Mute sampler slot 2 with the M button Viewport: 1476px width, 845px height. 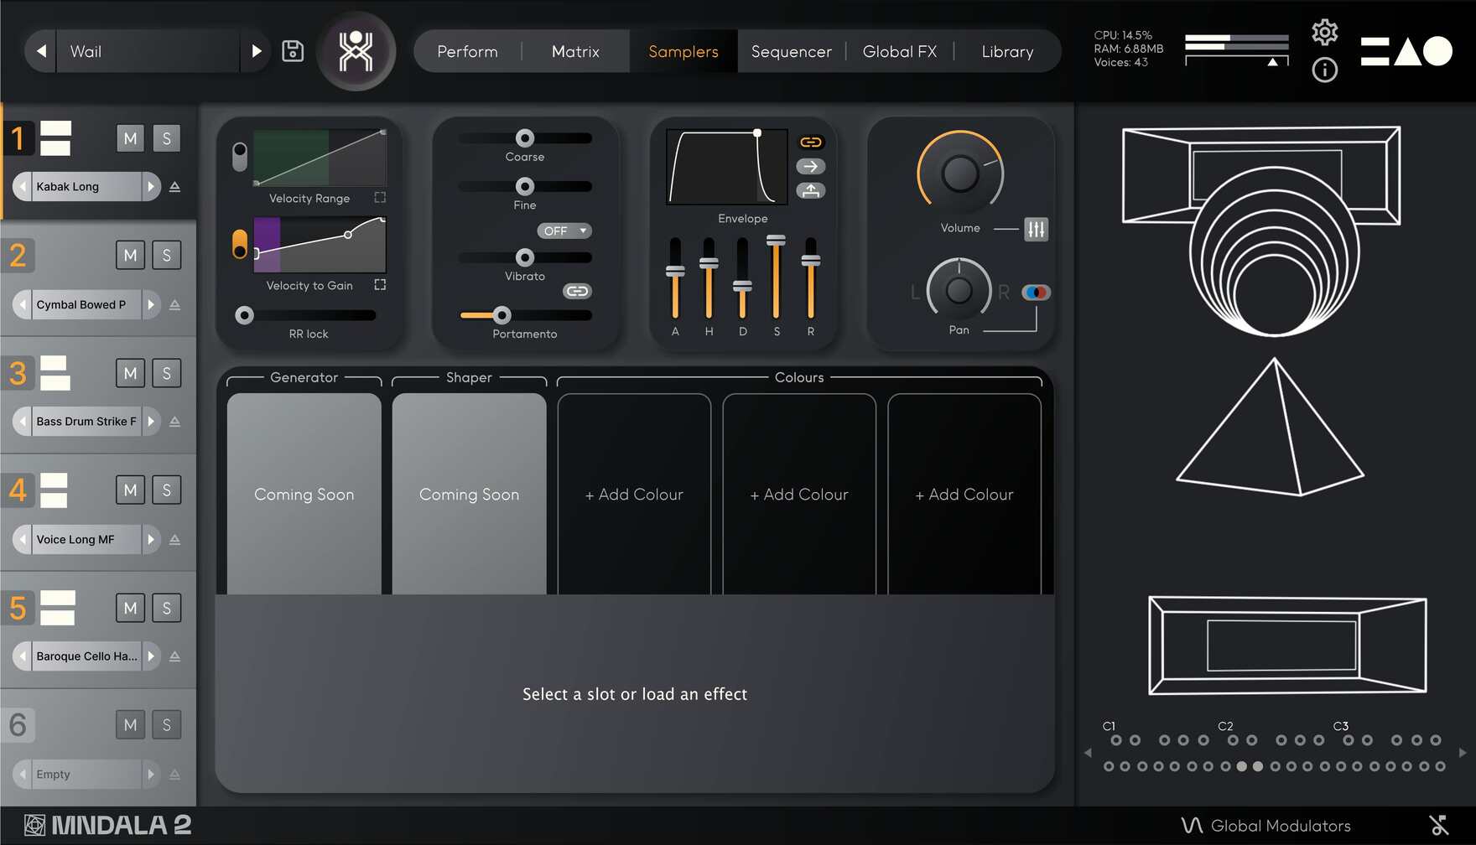pyautogui.click(x=130, y=255)
